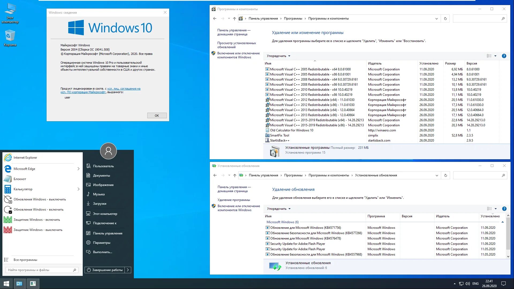Click 'Просмотр установленных обновлений' link
Image resolution: width=514 pixels, height=289 pixels.
pos(237,45)
